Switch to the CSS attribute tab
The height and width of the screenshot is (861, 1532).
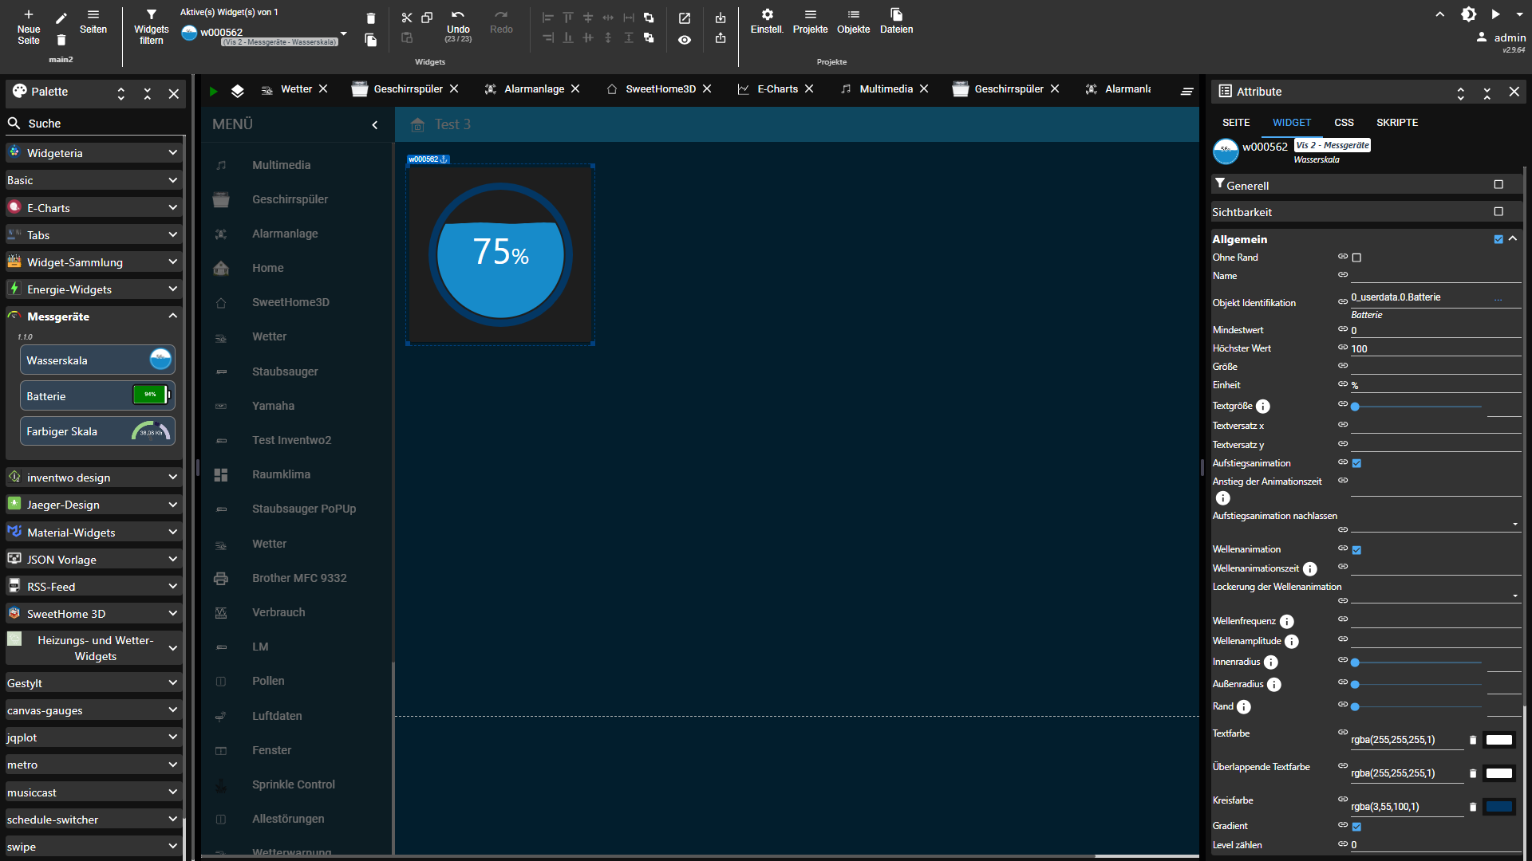1344,123
